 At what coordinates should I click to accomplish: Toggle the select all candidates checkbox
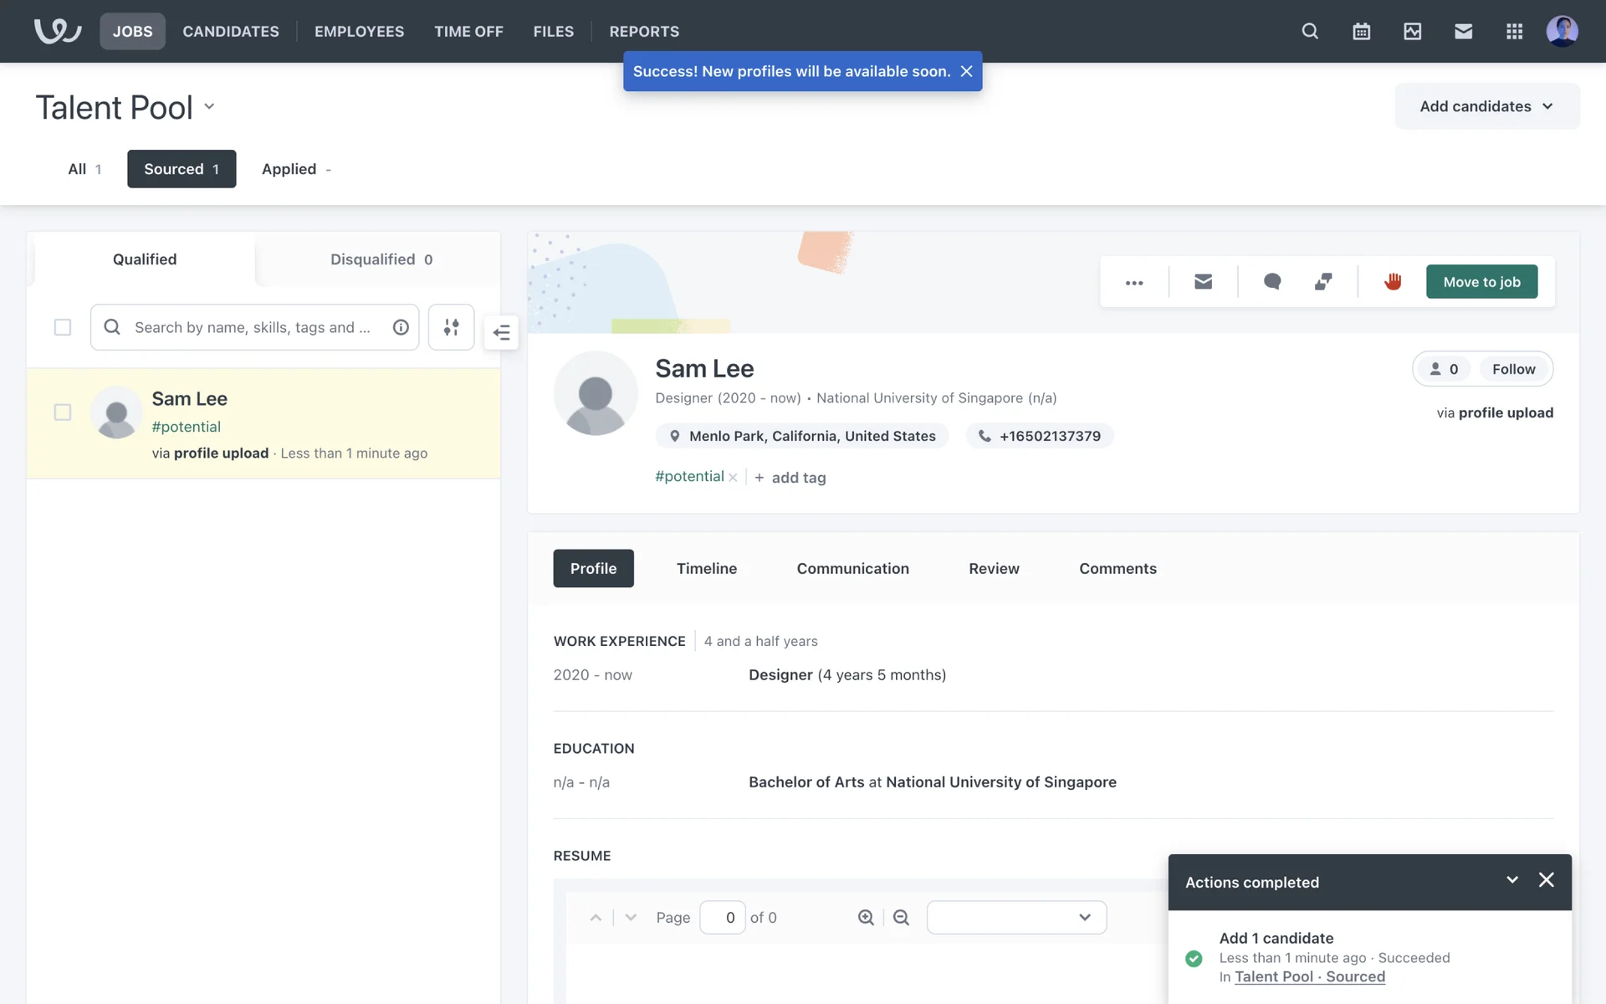[63, 327]
